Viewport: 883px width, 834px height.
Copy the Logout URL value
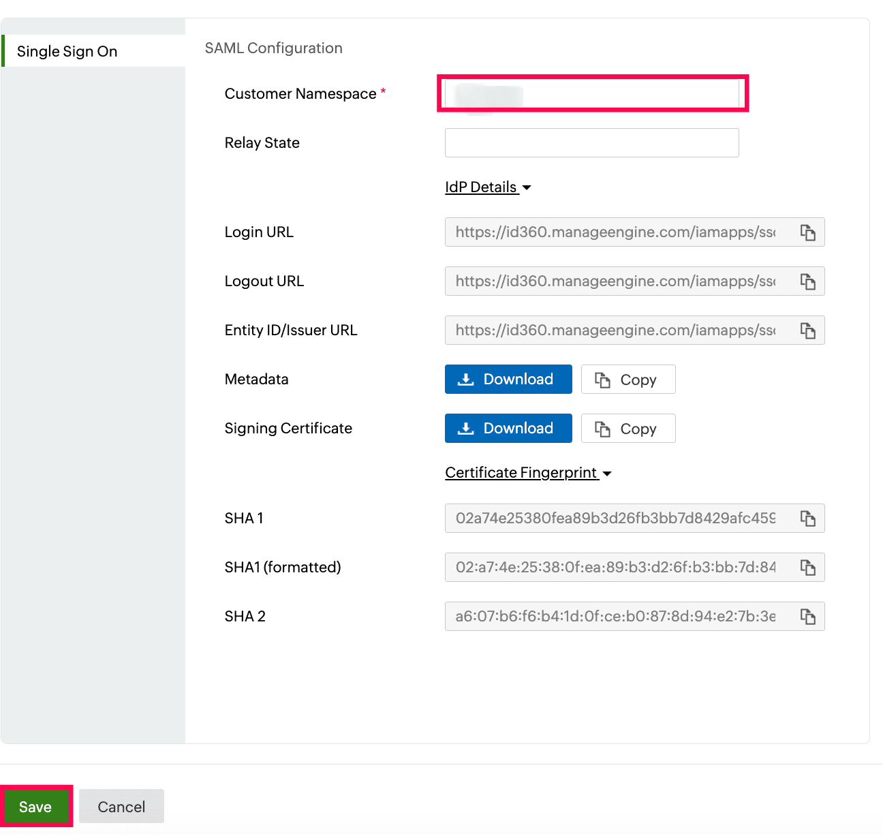(x=808, y=281)
